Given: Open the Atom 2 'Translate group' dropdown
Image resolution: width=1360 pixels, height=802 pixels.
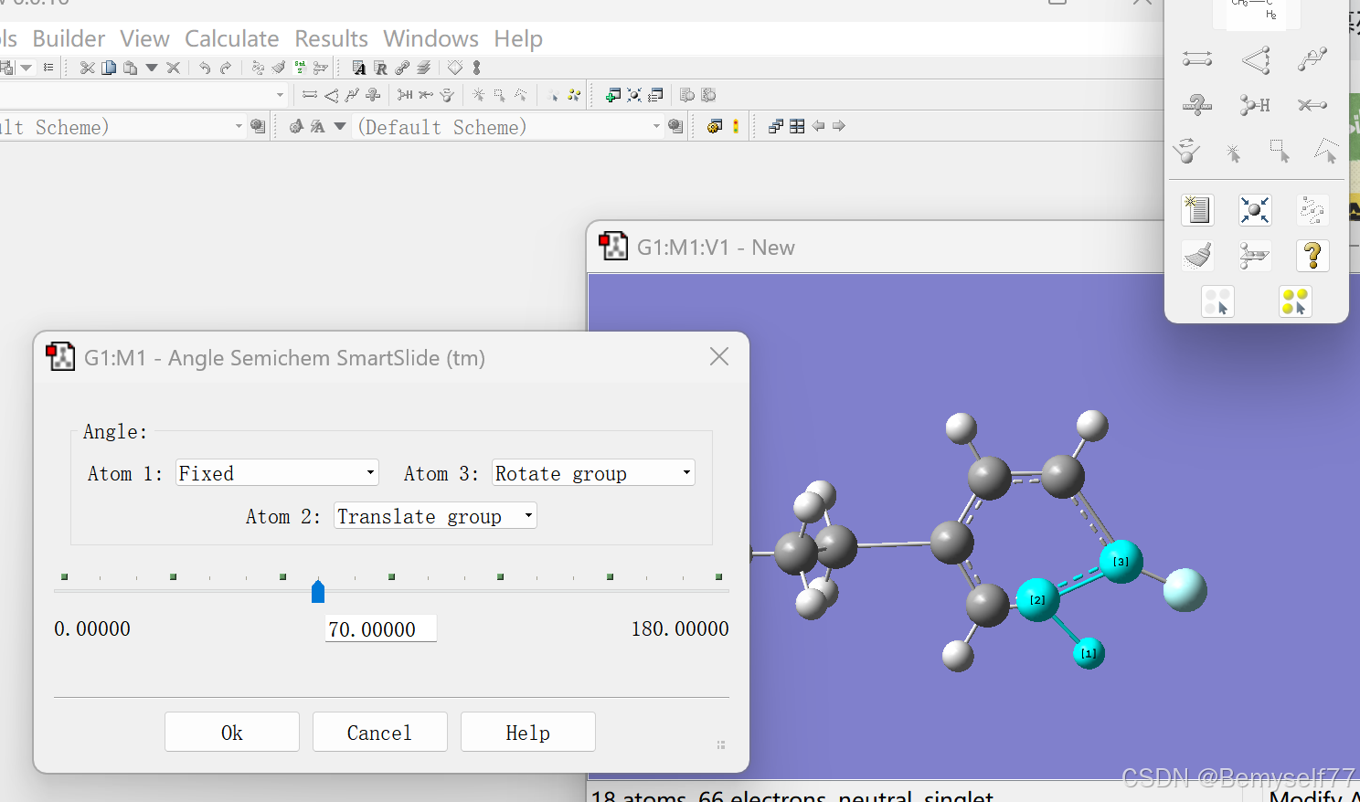Looking at the screenshot, I should coord(435,516).
